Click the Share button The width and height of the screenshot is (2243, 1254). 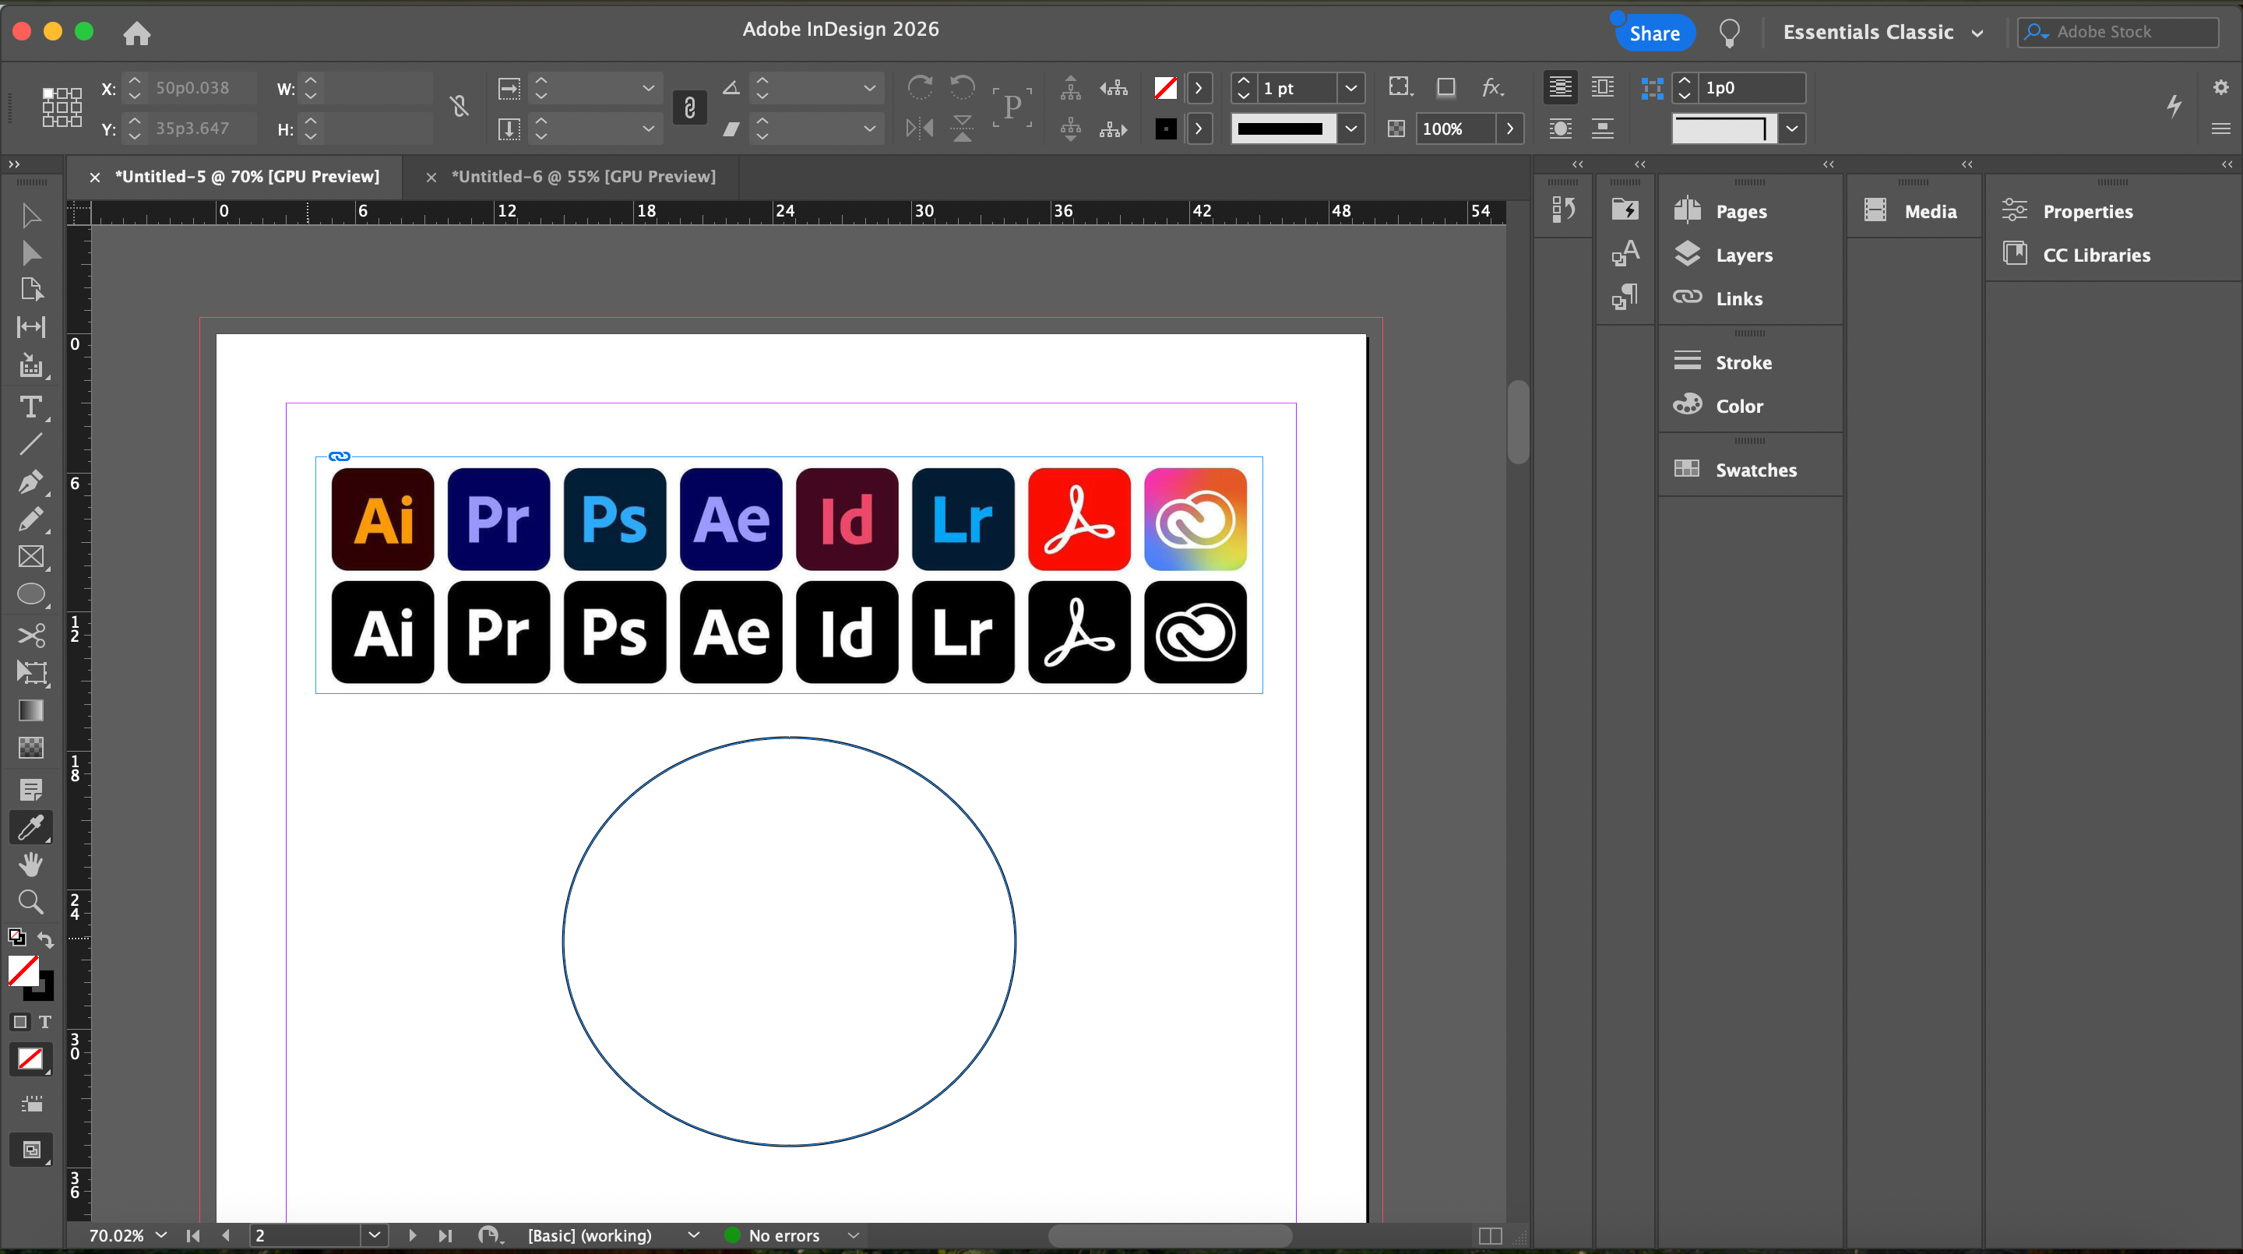pos(1653,33)
